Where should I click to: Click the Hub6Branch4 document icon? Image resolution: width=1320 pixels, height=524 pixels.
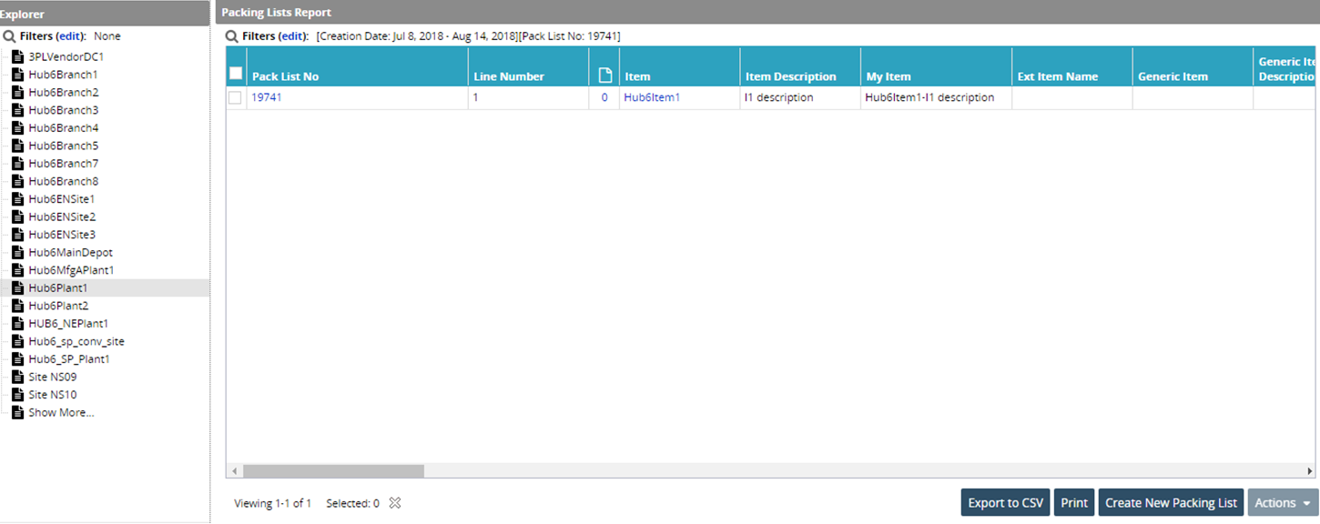(x=17, y=127)
